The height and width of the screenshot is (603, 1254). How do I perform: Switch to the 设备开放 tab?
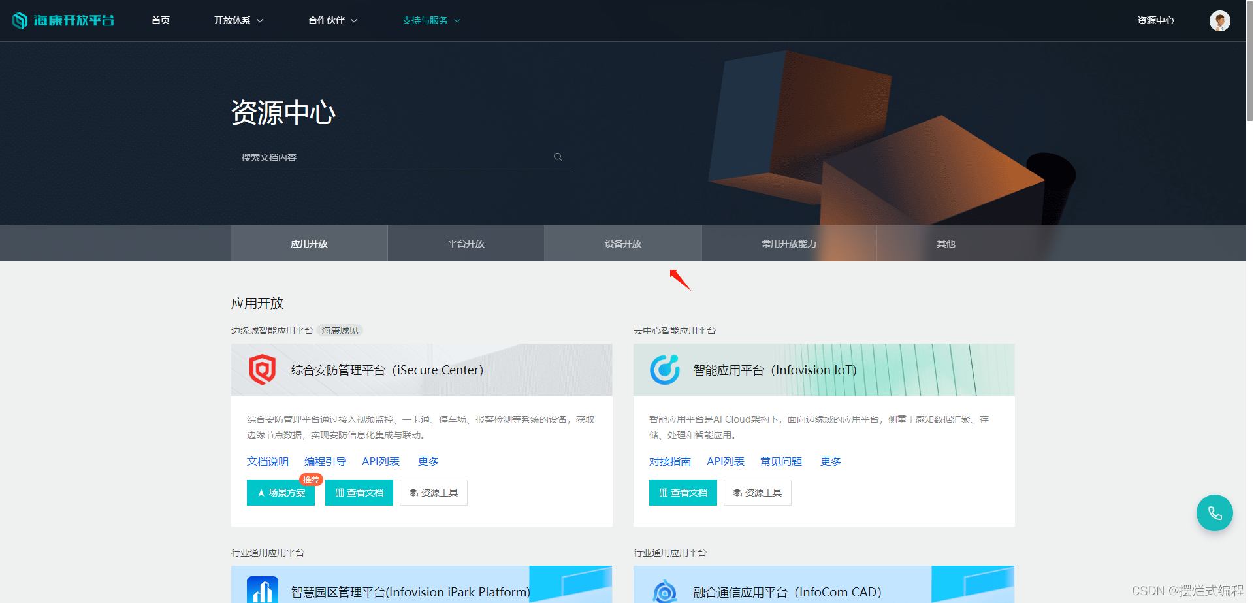623,244
